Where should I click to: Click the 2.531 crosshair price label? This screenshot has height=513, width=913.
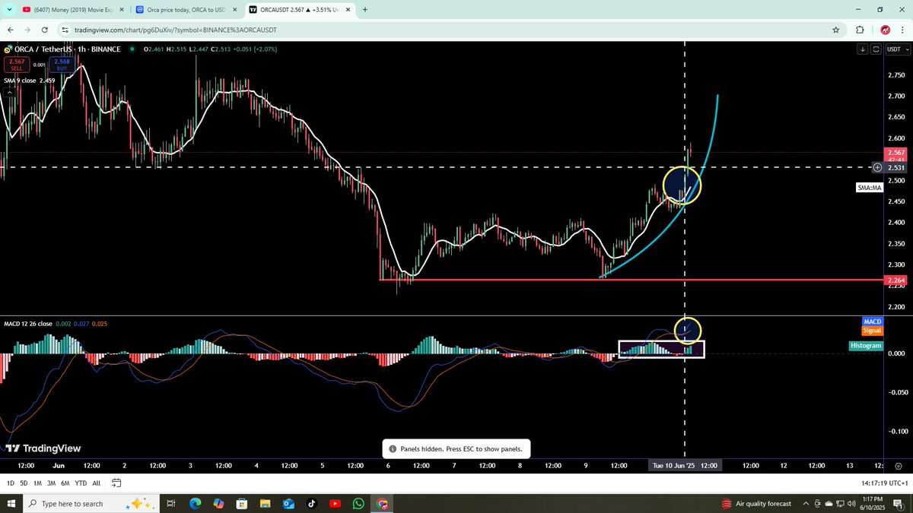click(896, 166)
